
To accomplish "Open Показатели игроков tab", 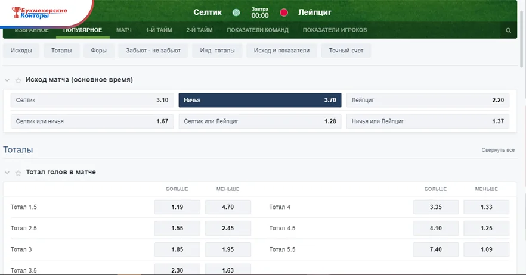I will point(335,30).
